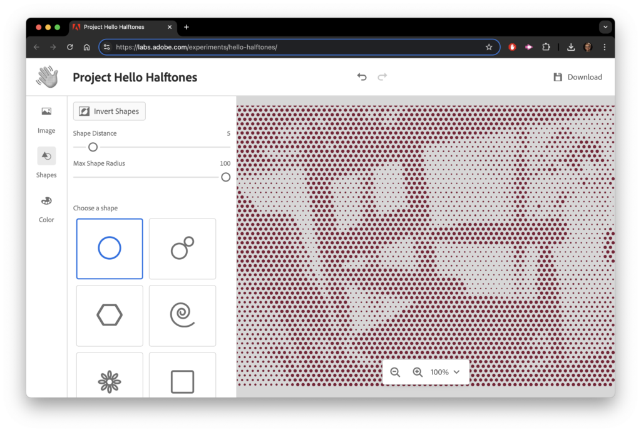641x432 pixels.
Task: Select the Shapes panel icon
Action: point(46,156)
